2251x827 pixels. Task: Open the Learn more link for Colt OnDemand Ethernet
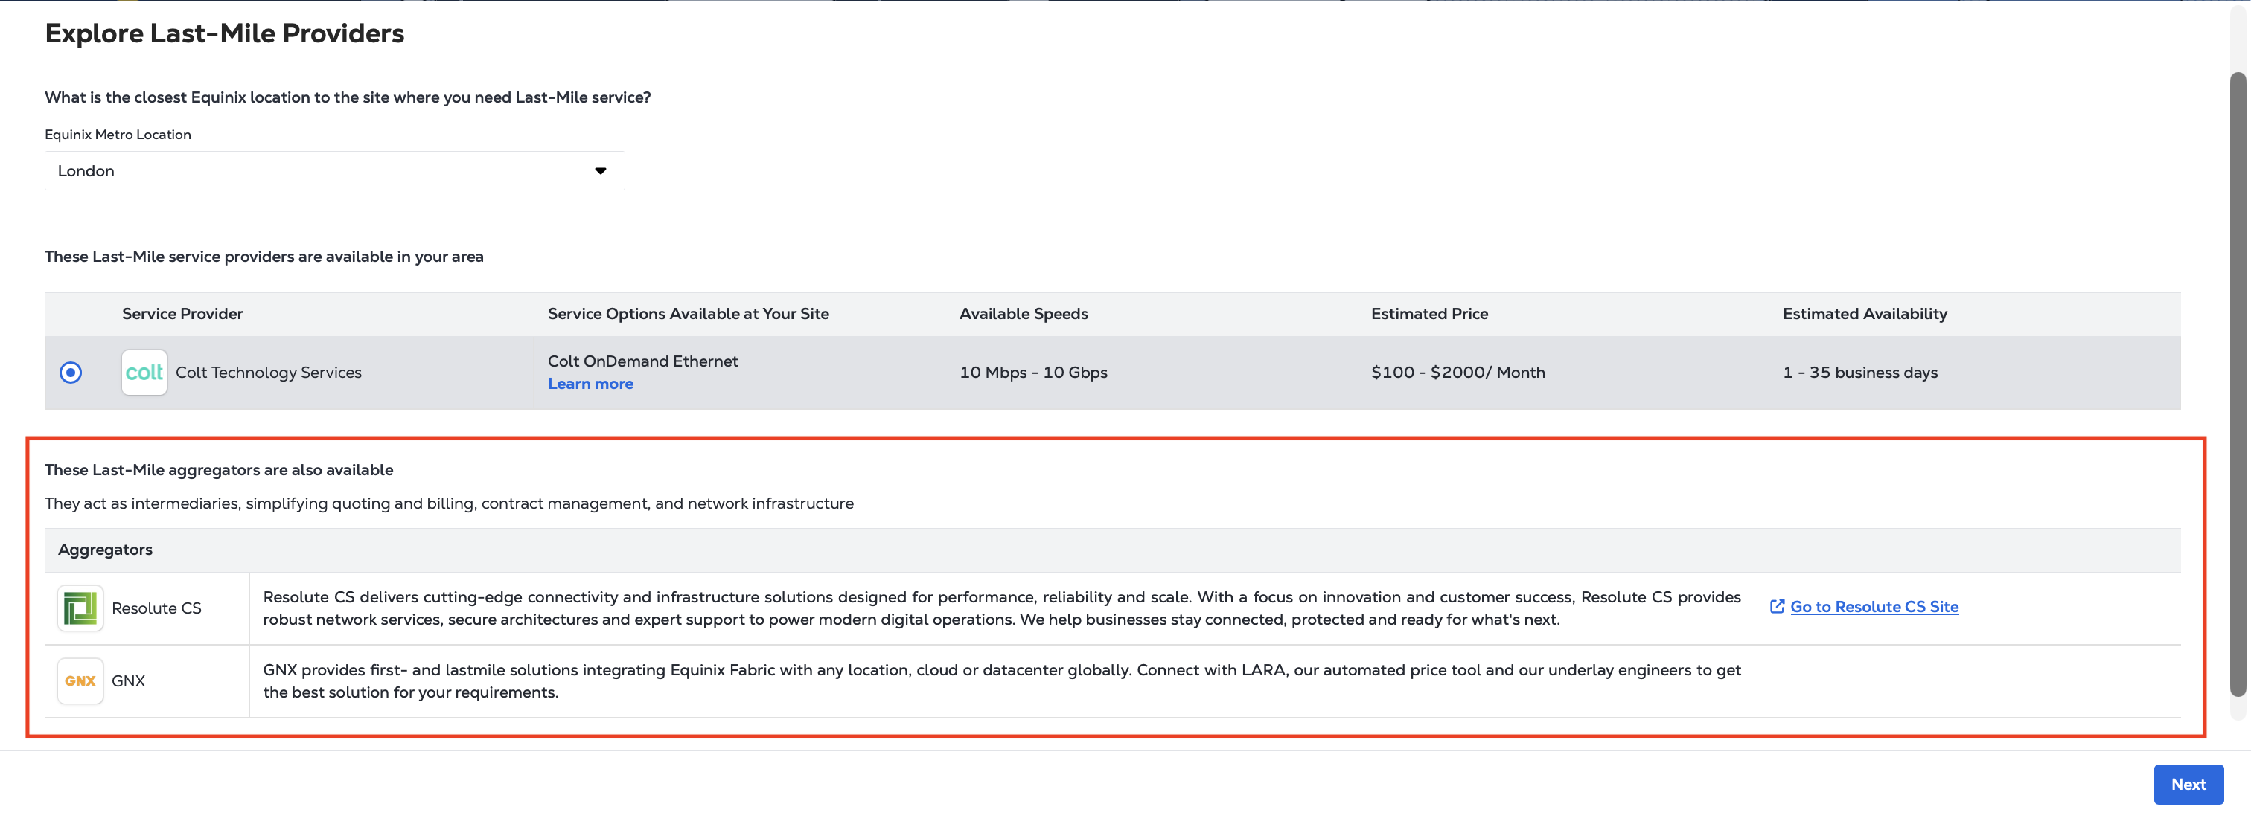(591, 384)
